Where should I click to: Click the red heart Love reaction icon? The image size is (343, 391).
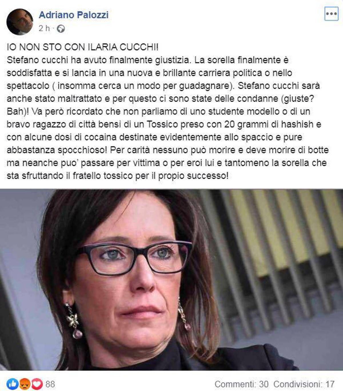tap(37, 384)
